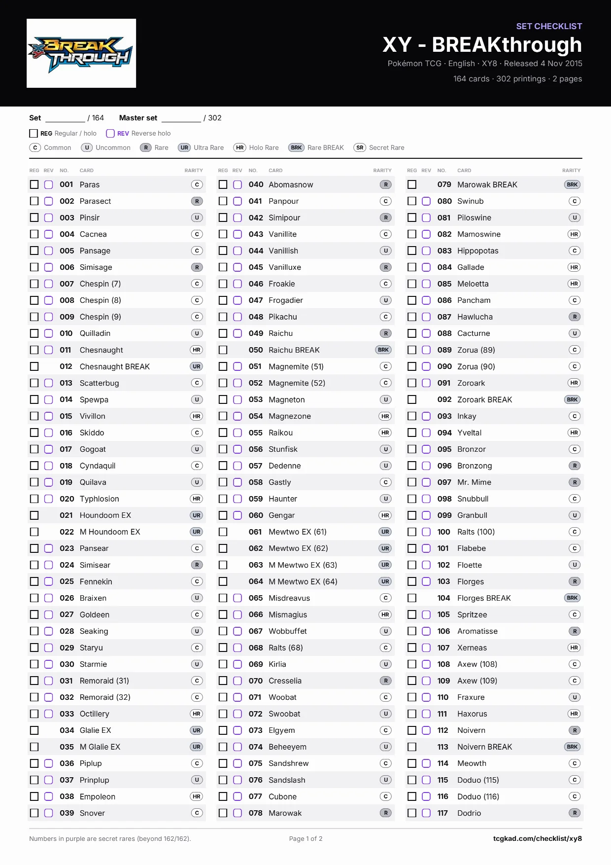Tick reverse holo box for 094 Yveltal

point(426,432)
